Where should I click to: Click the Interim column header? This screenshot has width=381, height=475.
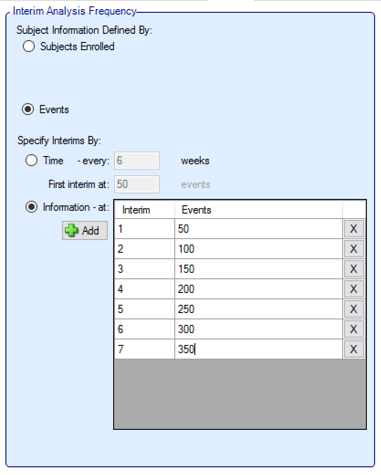[x=144, y=210]
